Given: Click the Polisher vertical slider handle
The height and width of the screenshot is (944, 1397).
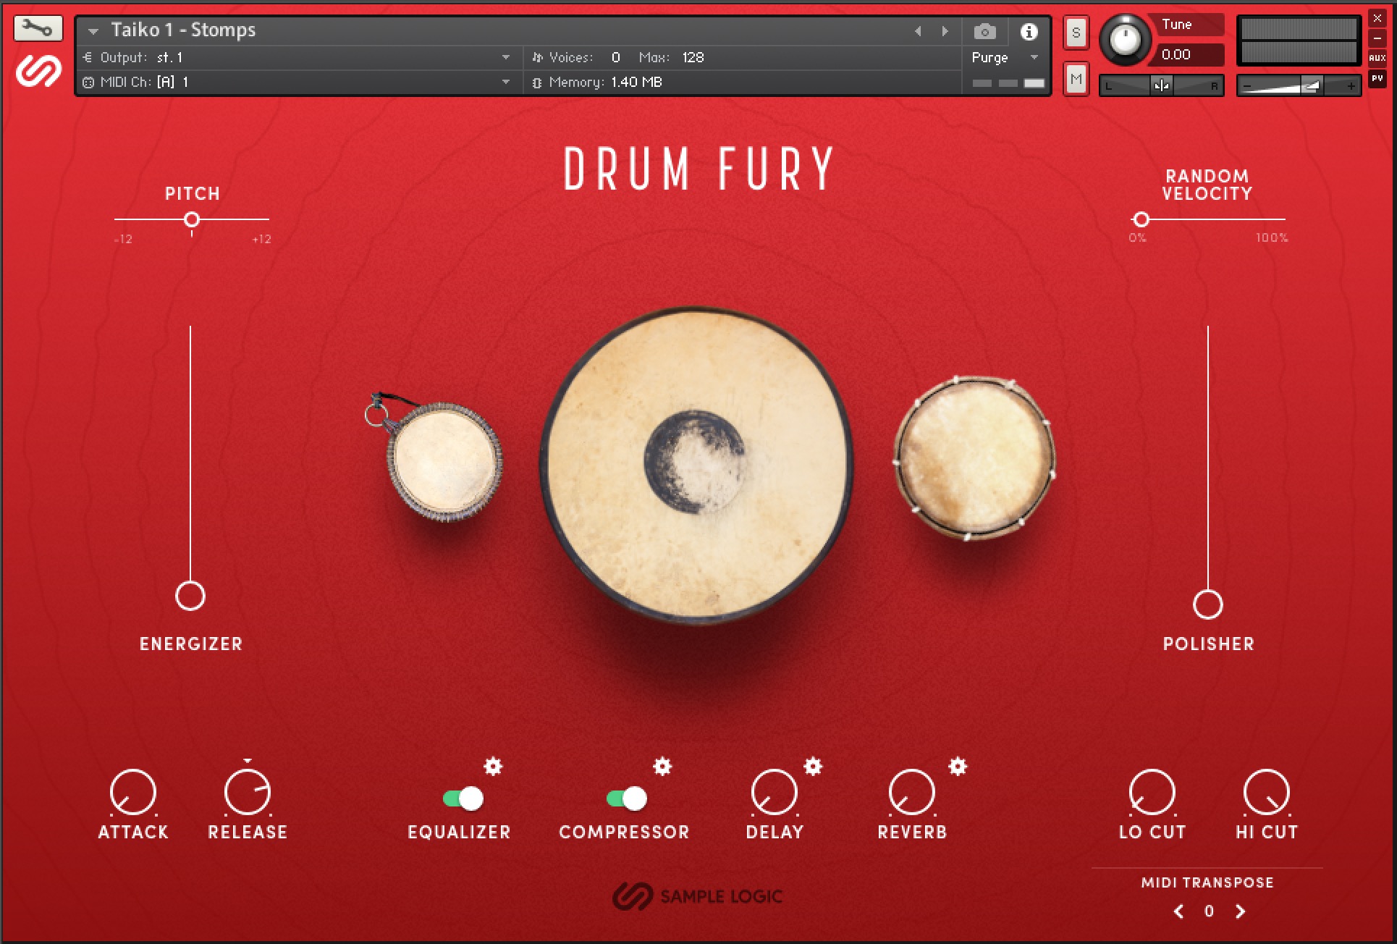Looking at the screenshot, I should 1207,604.
